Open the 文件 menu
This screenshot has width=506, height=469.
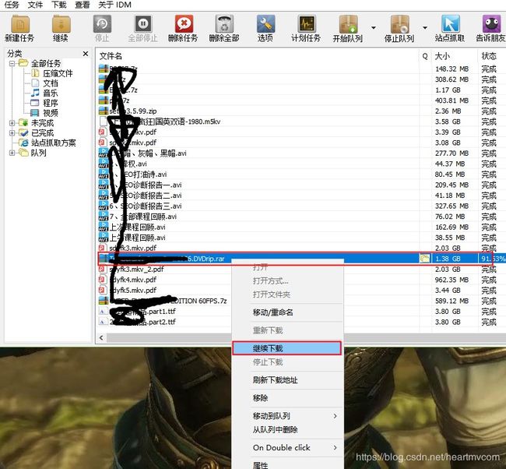click(35, 5)
